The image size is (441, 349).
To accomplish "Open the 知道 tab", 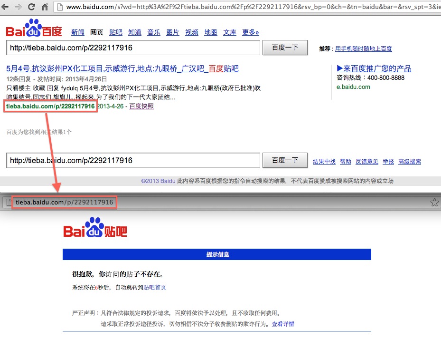I will (135, 32).
